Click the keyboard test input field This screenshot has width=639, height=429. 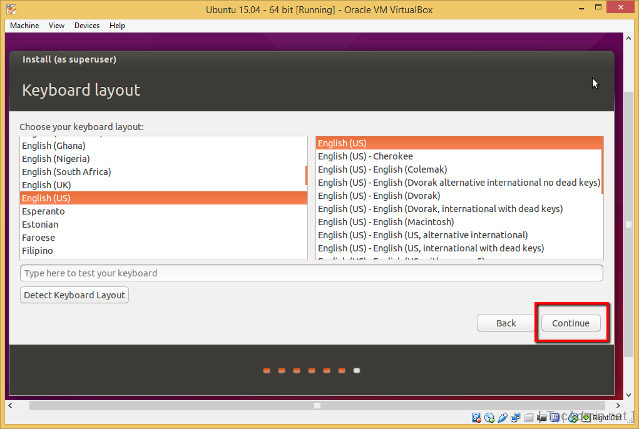pyautogui.click(x=311, y=273)
